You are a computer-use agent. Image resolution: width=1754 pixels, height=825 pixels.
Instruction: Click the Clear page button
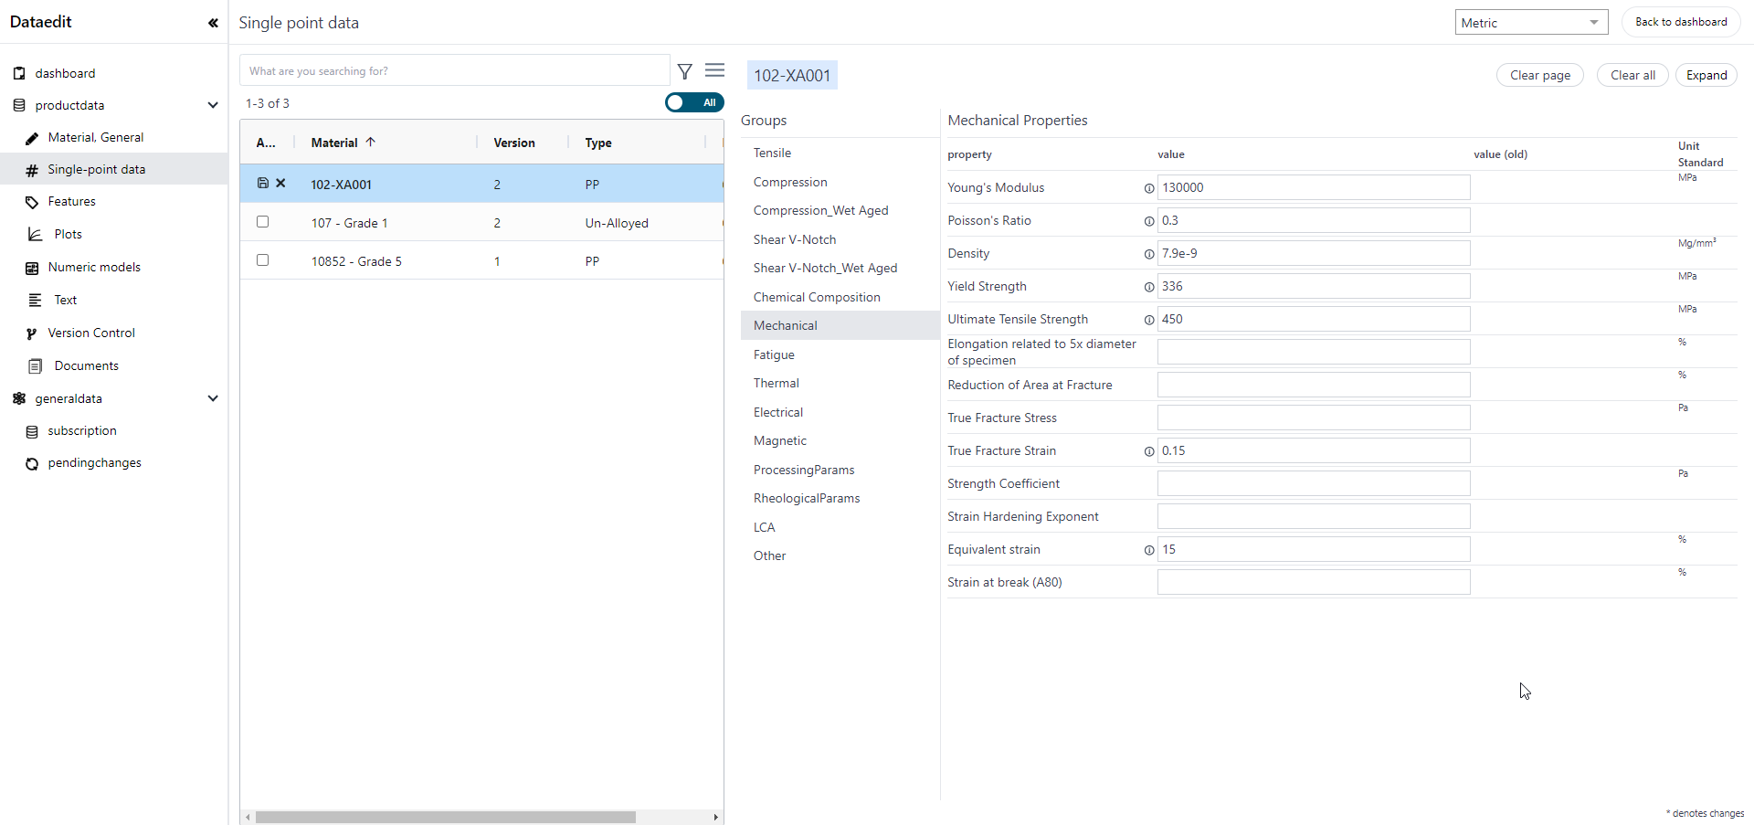pyautogui.click(x=1540, y=75)
